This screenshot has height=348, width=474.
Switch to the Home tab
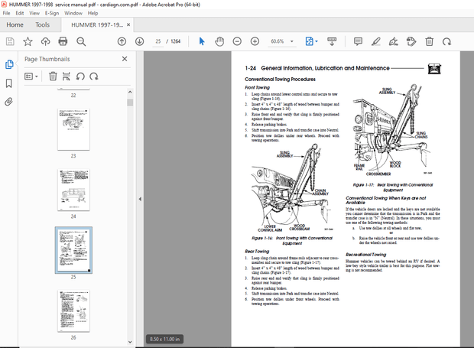(15, 24)
